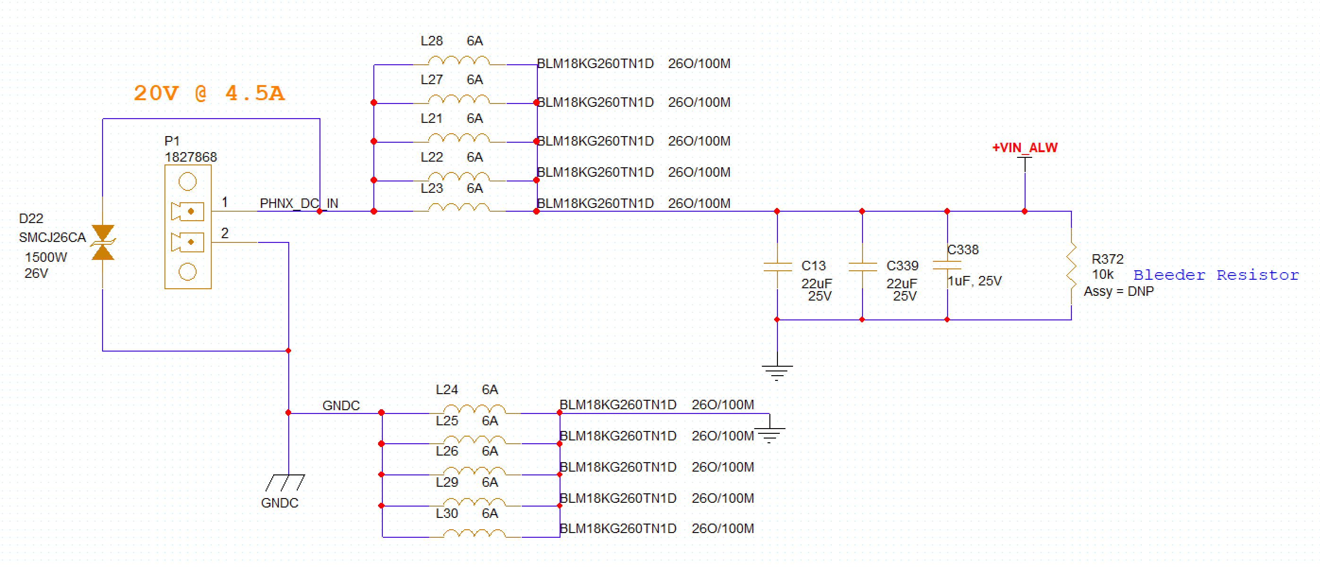
Task: Click the L26 inductor symbol
Action: 475,472
